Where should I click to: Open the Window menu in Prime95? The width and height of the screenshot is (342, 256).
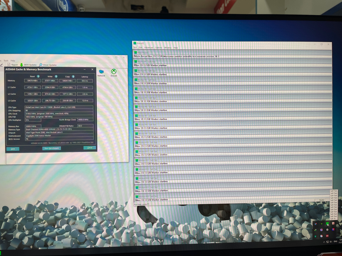168,48
